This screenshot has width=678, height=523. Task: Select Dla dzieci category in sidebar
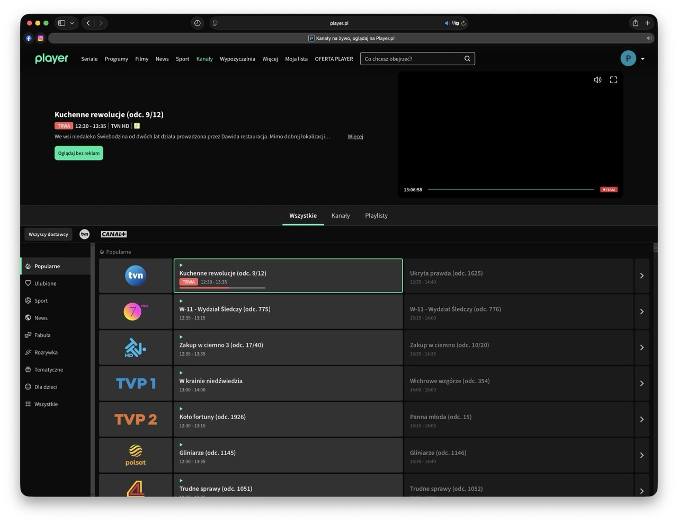(x=46, y=387)
